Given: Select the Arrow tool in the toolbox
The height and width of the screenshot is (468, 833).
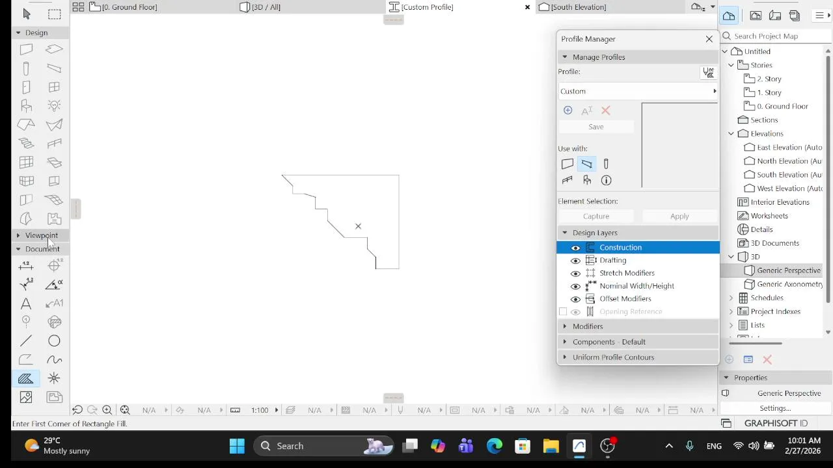Looking at the screenshot, I should tap(27, 14).
